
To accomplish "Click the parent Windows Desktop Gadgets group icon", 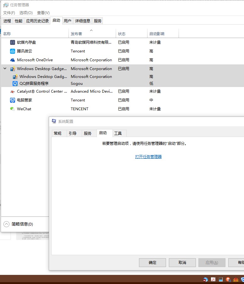I will 13,69.
